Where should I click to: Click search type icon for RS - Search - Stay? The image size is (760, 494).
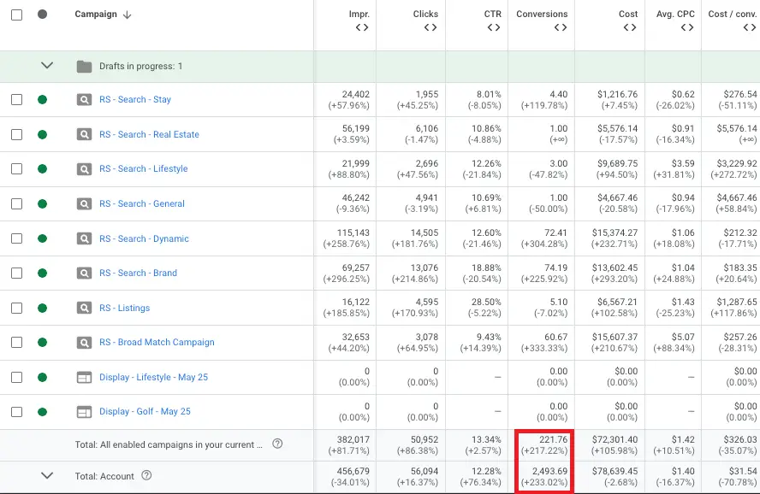(x=85, y=100)
